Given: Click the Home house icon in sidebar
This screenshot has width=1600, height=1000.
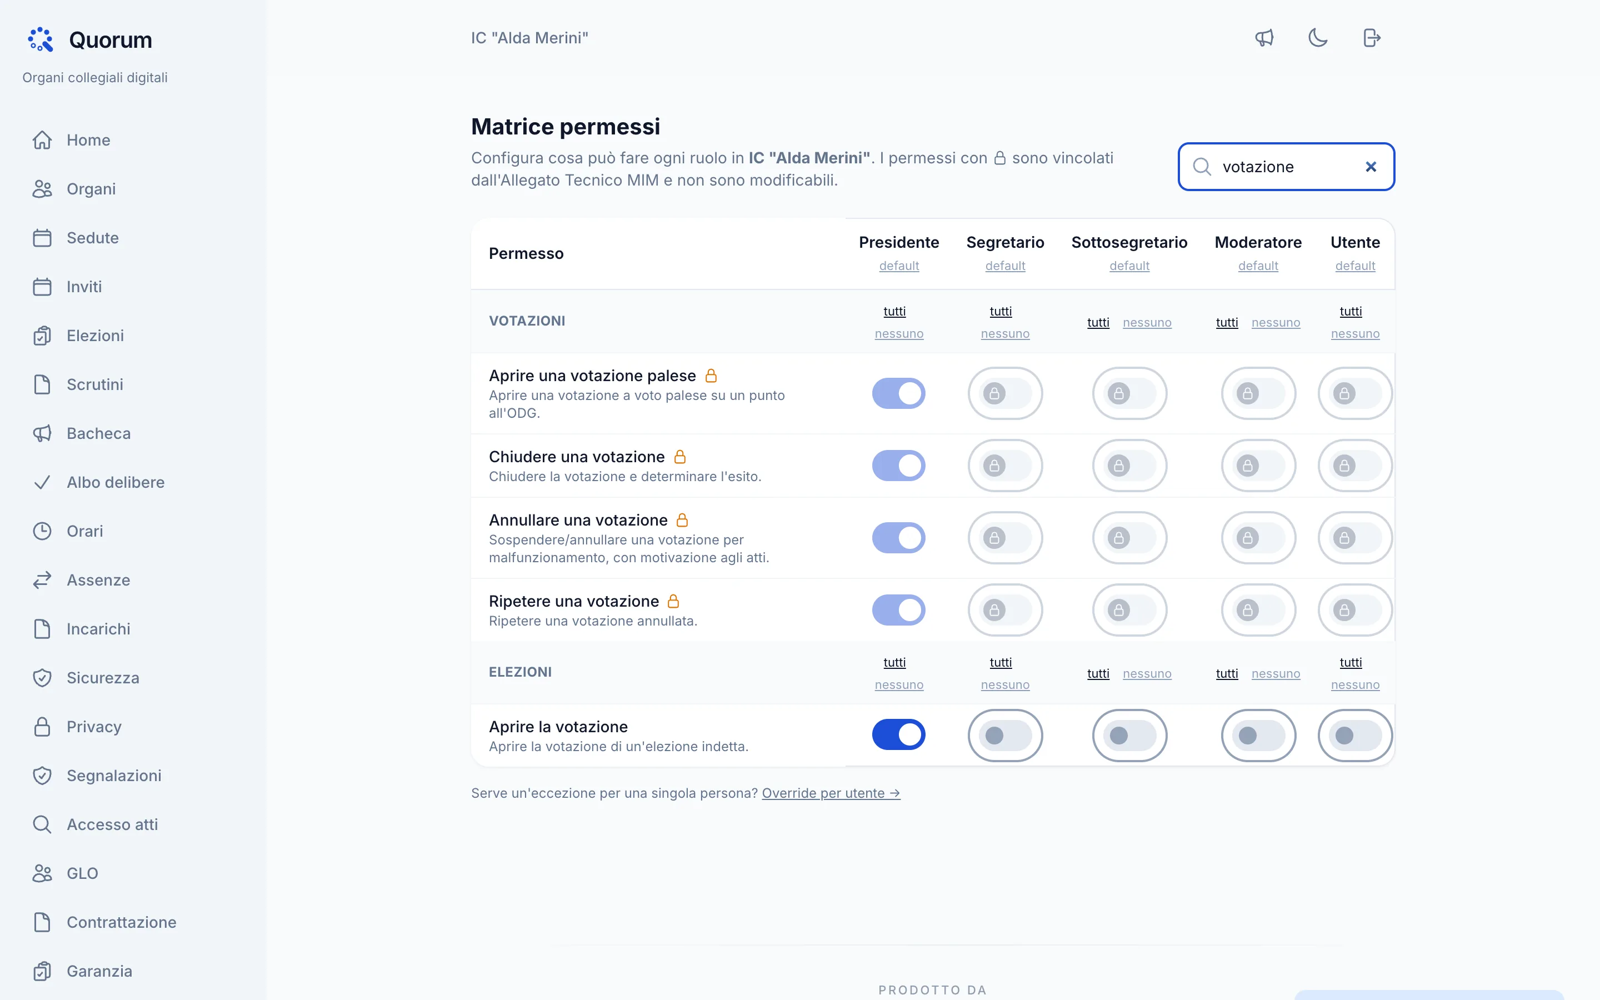Looking at the screenshot, I should click(42, 140).
